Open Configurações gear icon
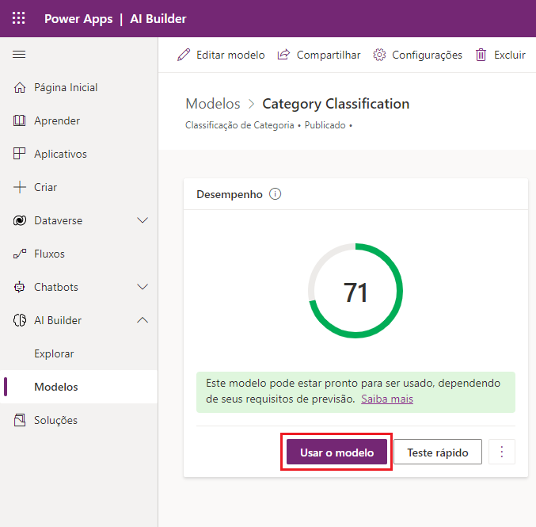This screenshot has width=536, height=527. [x=379, y=55]
